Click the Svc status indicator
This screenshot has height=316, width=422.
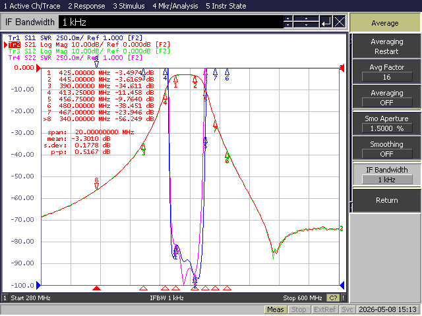pos(347,310)
